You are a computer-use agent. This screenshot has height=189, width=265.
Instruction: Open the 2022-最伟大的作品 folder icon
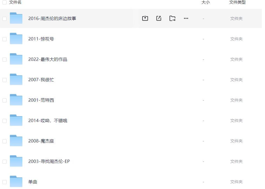coord(16,59)
